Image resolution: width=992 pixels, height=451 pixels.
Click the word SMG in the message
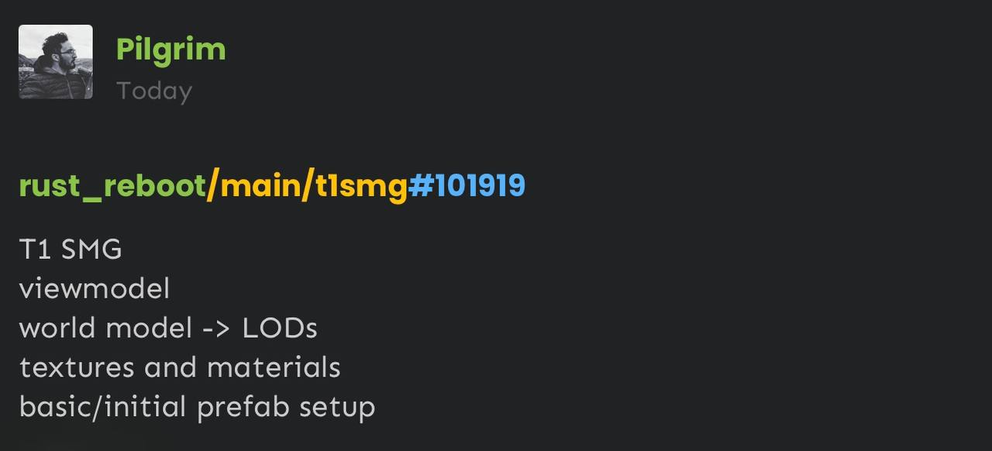coord(91,250)
